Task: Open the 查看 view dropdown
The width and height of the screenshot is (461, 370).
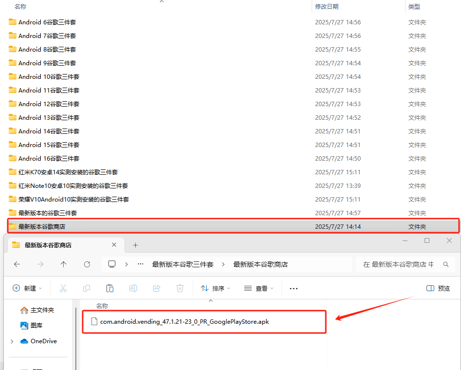Action: 259,288
